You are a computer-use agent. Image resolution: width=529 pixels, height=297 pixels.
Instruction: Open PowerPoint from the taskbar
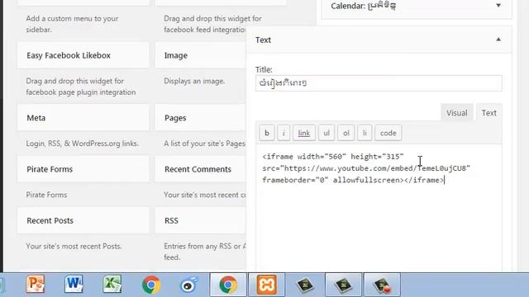pos(36,285)
